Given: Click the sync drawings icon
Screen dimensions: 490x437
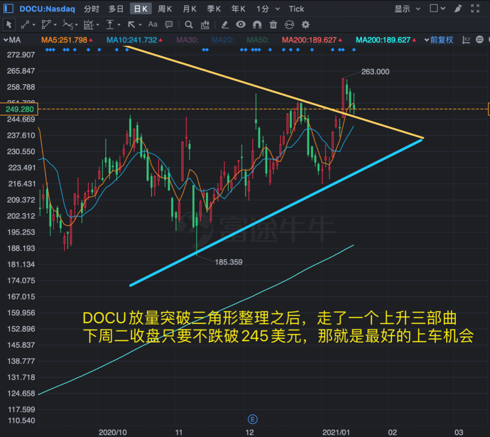Looking at the screenshot, I should pyautogui.click(x=289, y=25).
